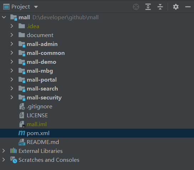Select the mall-security module
The width and height of the screenshot is (194, 170).
44,98
